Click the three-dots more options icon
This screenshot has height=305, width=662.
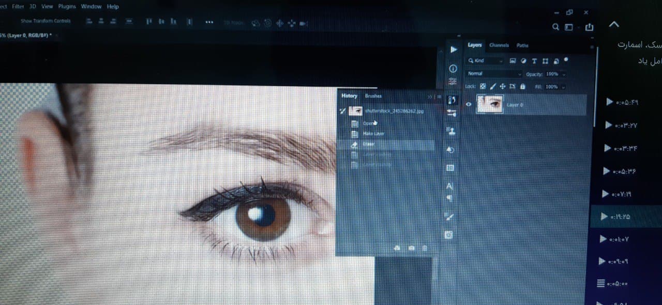[x=209, y=22]
